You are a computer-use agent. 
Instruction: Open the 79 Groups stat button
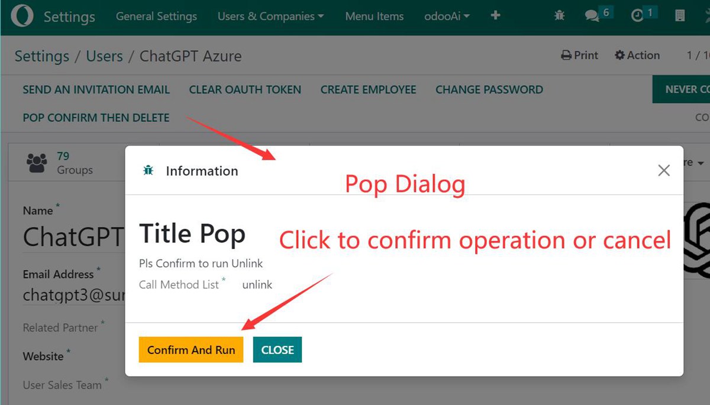point(83,163)
